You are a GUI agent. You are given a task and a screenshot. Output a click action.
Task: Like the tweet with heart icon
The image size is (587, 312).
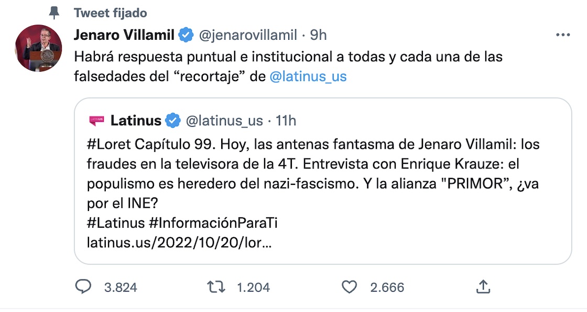[x=349, y=286]
